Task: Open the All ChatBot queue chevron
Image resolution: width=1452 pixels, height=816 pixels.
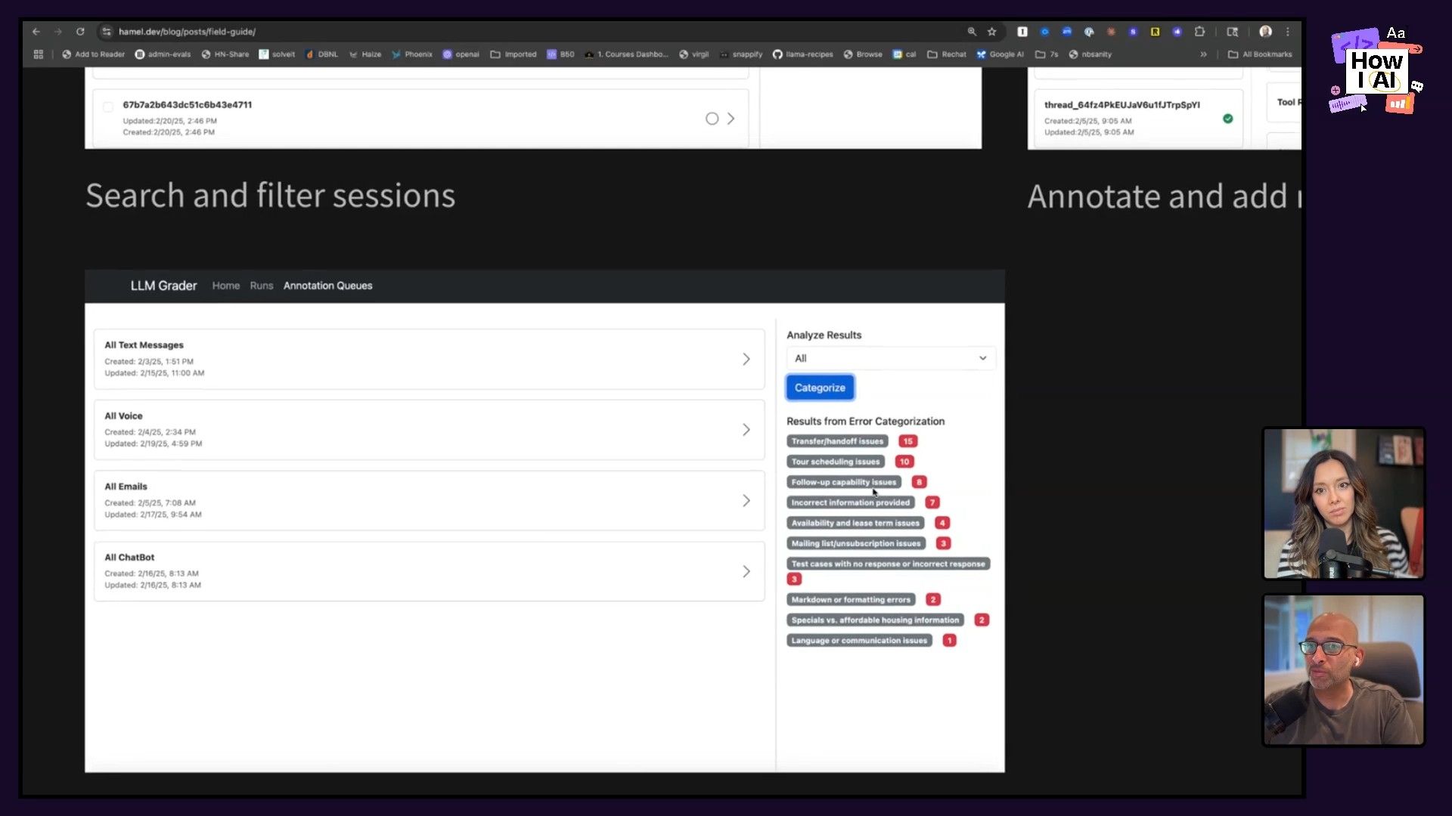Action: [x=746, y=572]
